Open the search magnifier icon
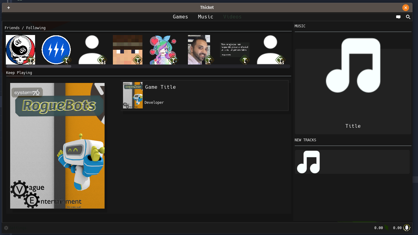The width and height of the screenshot is (418, 235). [408, 17]
